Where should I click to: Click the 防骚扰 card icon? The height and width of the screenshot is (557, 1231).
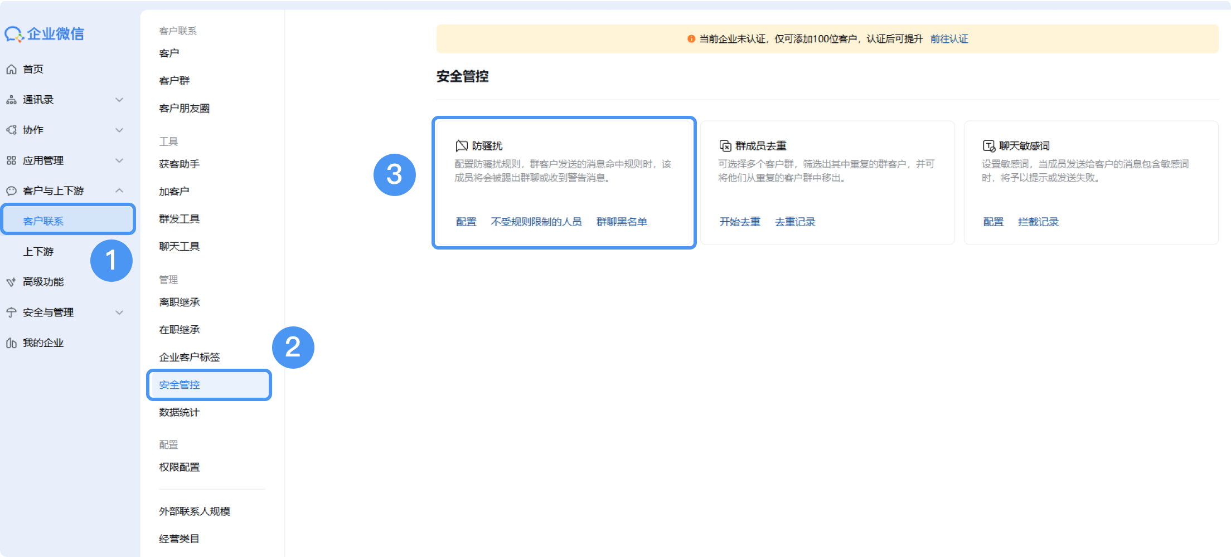point(462,146)
